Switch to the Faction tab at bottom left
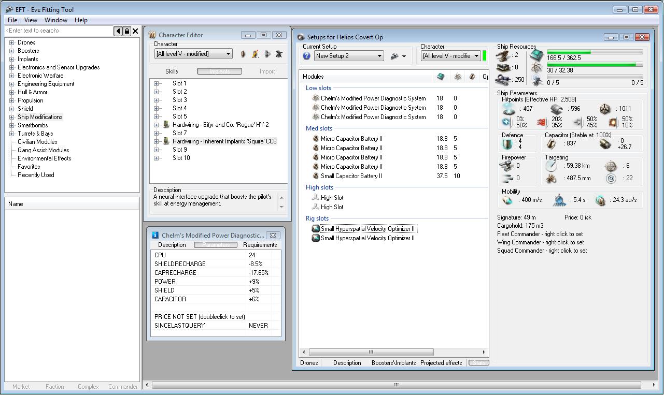Screen dimensions: 664x395 pos(54,387)
